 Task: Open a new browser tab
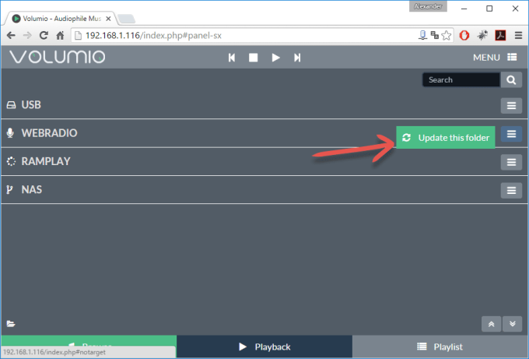point(127,19)
